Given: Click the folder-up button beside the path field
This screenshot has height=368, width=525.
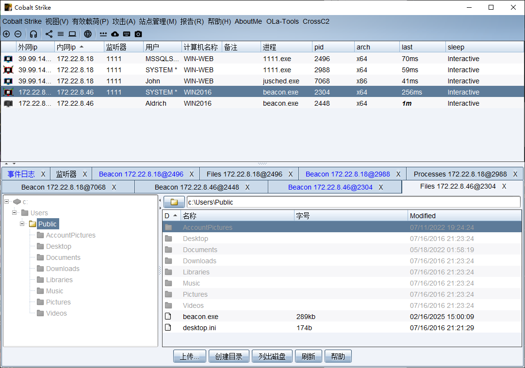Looking at the screenshot, I should 174,202.
